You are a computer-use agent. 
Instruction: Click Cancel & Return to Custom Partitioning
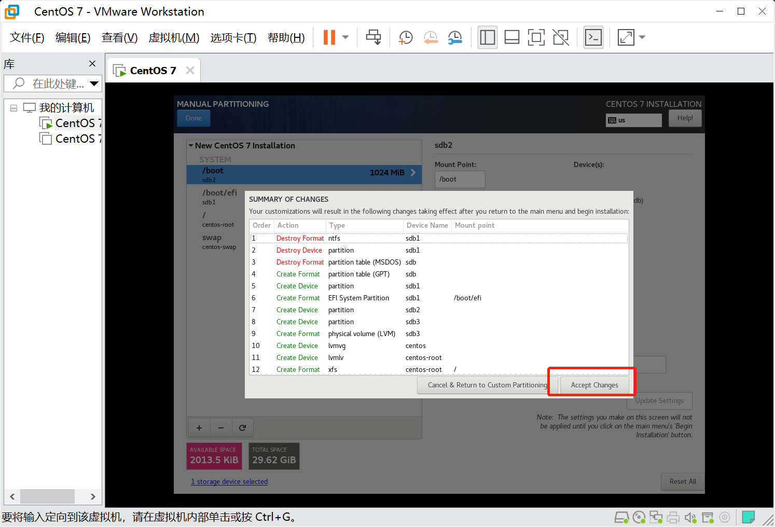click(487, 385)
